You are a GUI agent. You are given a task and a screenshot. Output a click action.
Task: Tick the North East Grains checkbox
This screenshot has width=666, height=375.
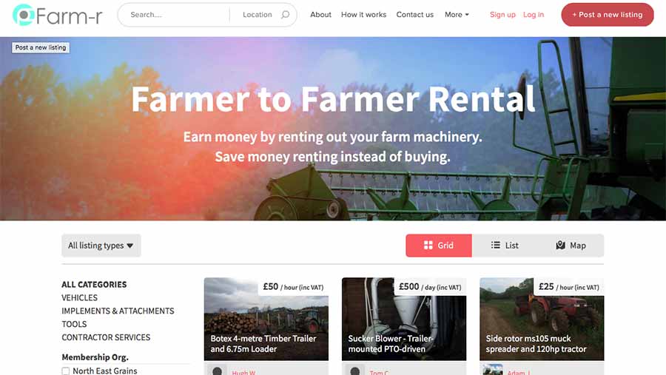66,371
